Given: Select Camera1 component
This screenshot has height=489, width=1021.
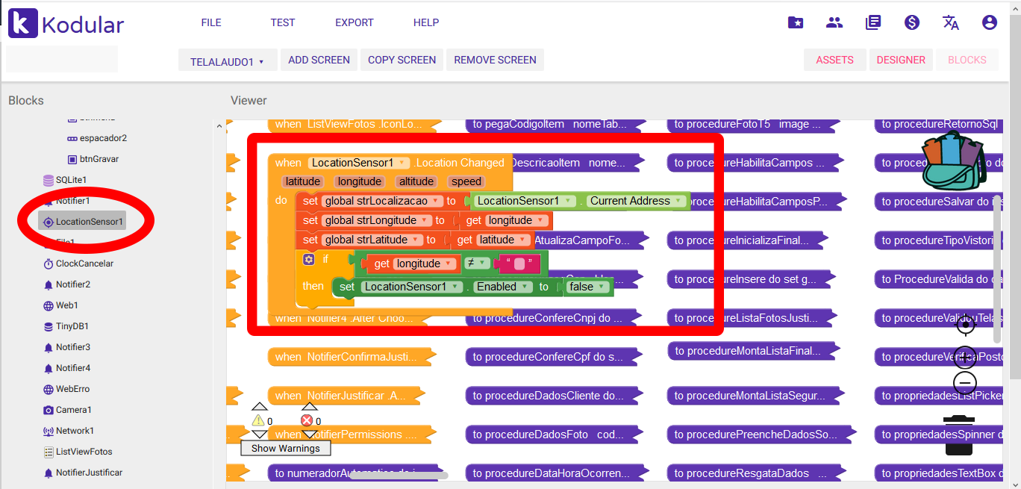Looking at the screenshot, I should [x=67, y=410].
